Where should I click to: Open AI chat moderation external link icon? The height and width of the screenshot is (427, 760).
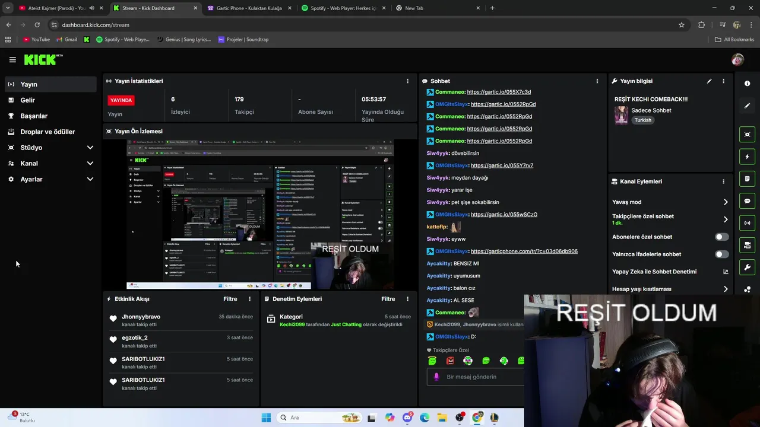point(726,272)
